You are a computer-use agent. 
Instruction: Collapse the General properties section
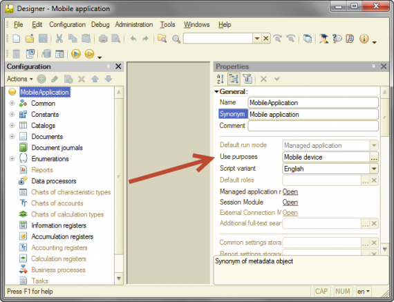[x=216, y=92]
